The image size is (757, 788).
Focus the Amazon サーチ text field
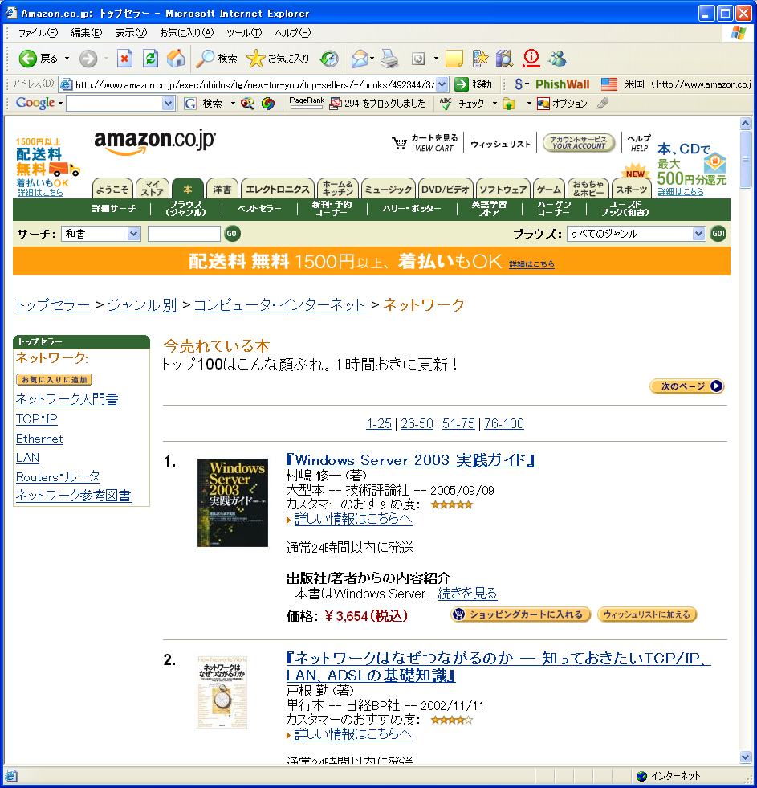click(184, 234)
